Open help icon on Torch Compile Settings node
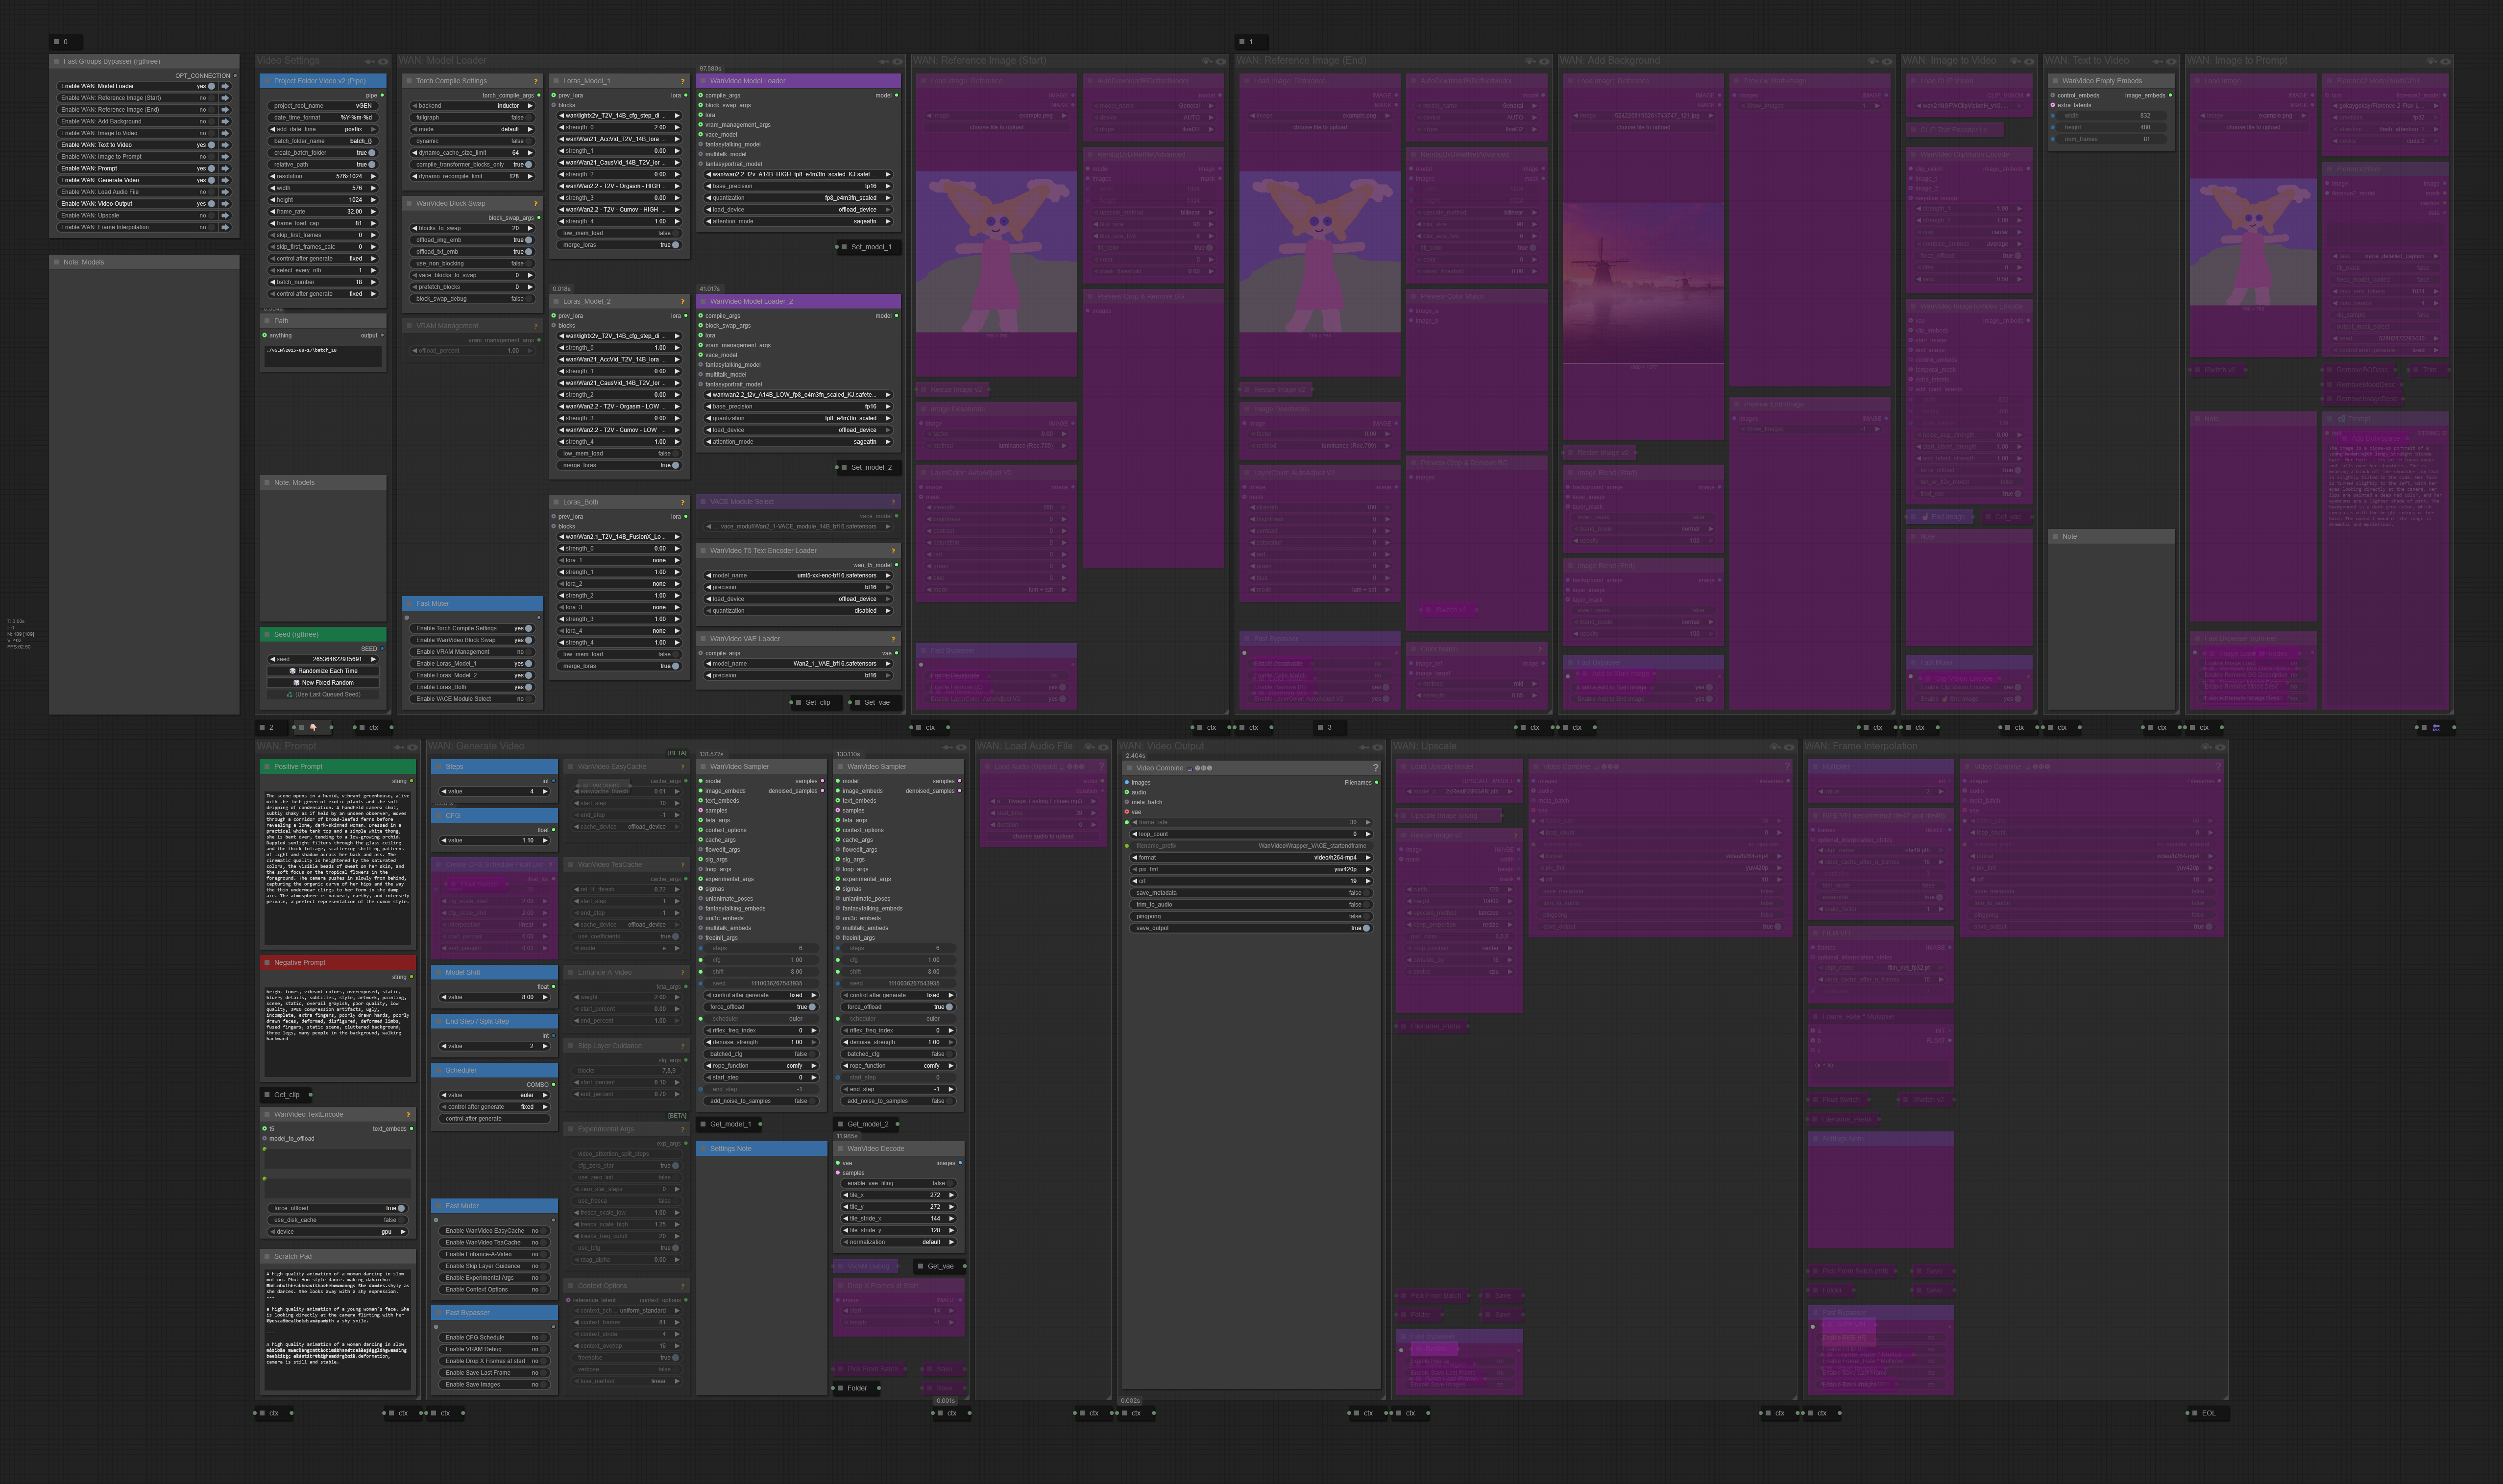Image resolution: width=2503 pixels, height=1484 pixels. 536,81
